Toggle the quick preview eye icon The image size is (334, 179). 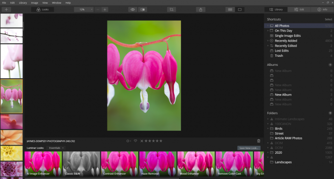133,10
